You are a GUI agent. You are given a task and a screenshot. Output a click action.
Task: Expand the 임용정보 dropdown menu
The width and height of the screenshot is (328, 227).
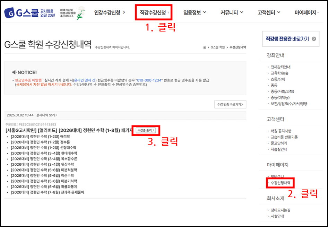coord(195,12)
